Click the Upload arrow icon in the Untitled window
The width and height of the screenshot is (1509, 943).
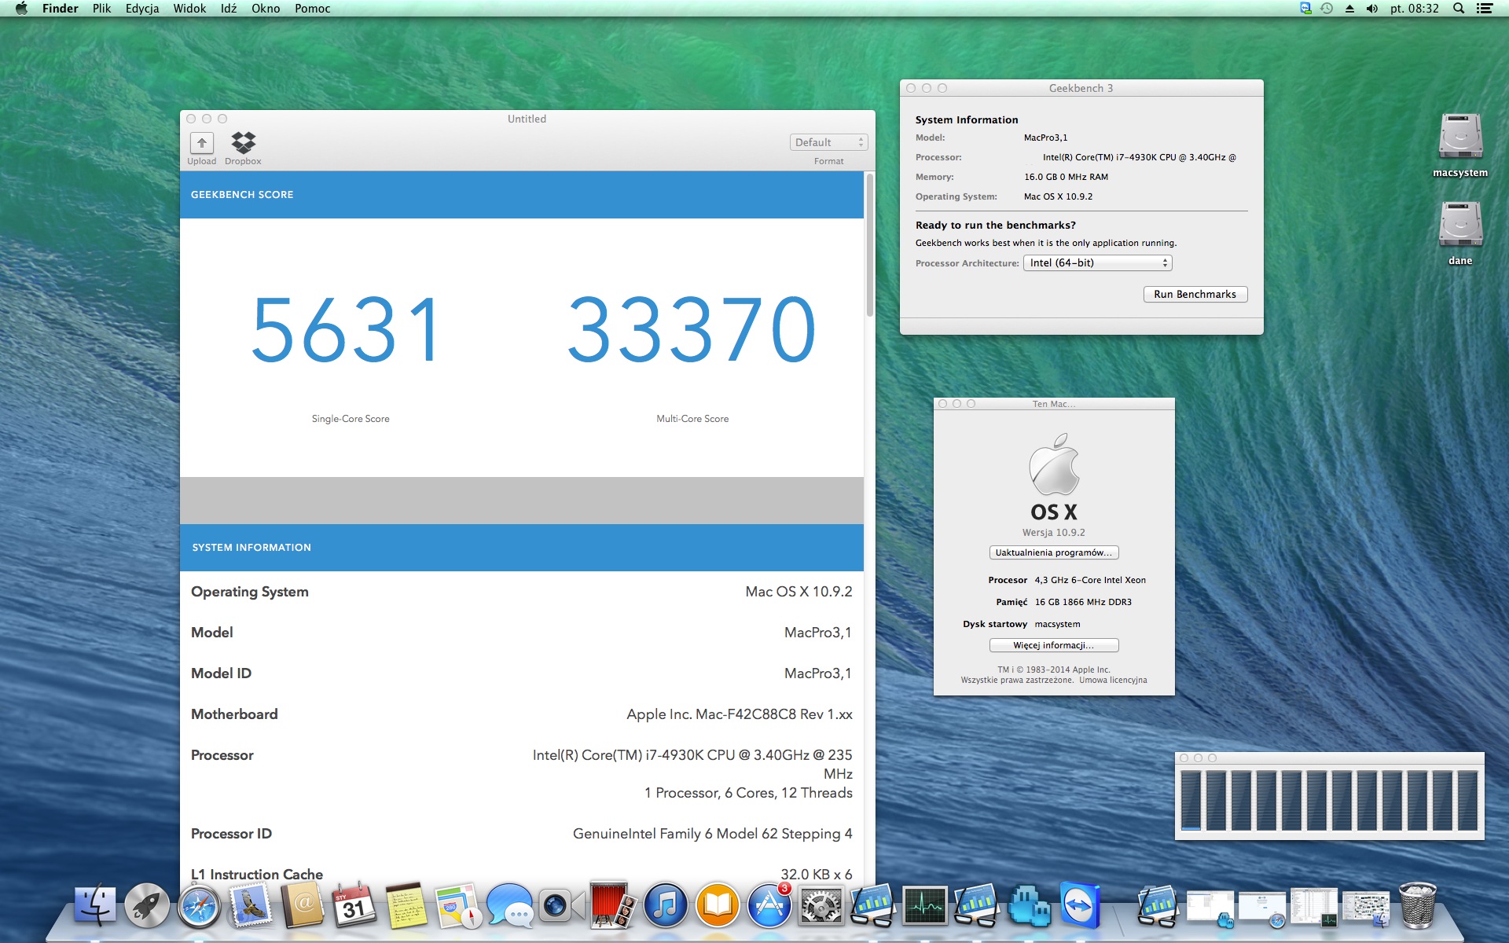[x=202, y=142]
